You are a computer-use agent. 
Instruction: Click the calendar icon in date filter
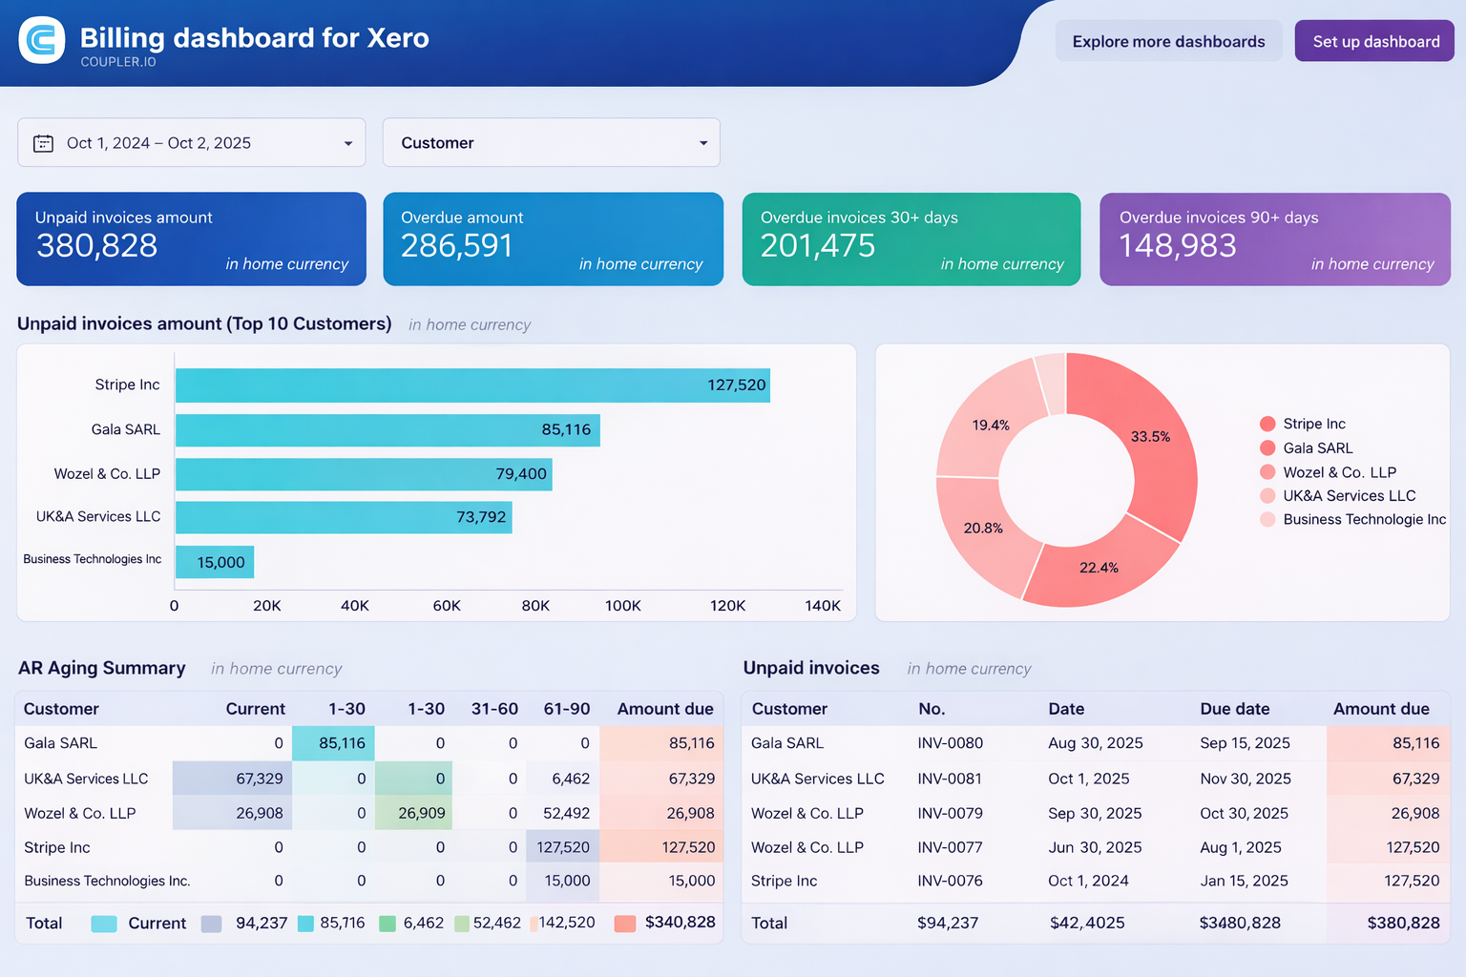click(44, 143)
